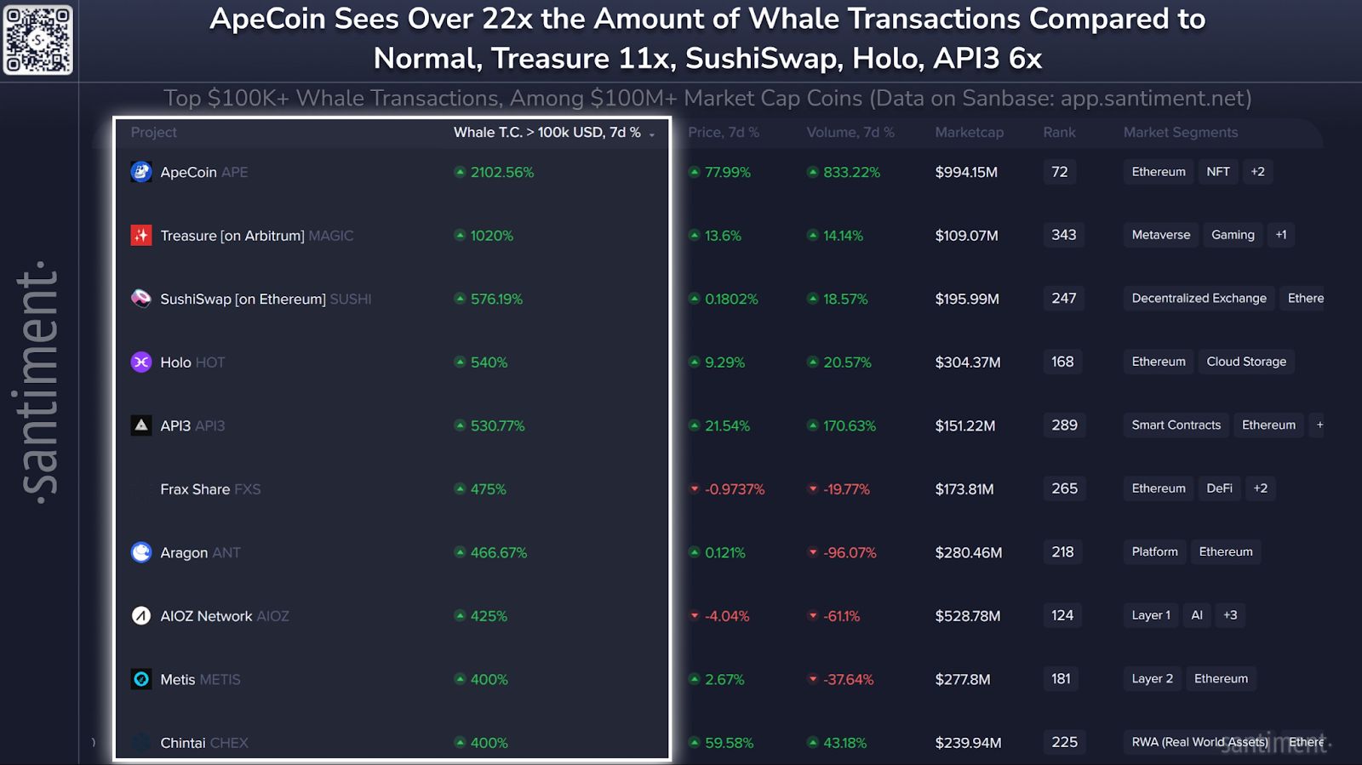Expand ApeCoin's +2 additional market segments
Screen dimensions: 1362x765
click(x=1257, y=172)
